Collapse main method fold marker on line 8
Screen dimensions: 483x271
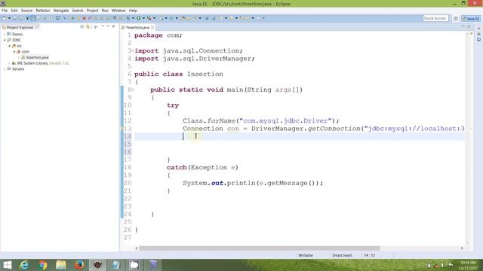[133, 90]
